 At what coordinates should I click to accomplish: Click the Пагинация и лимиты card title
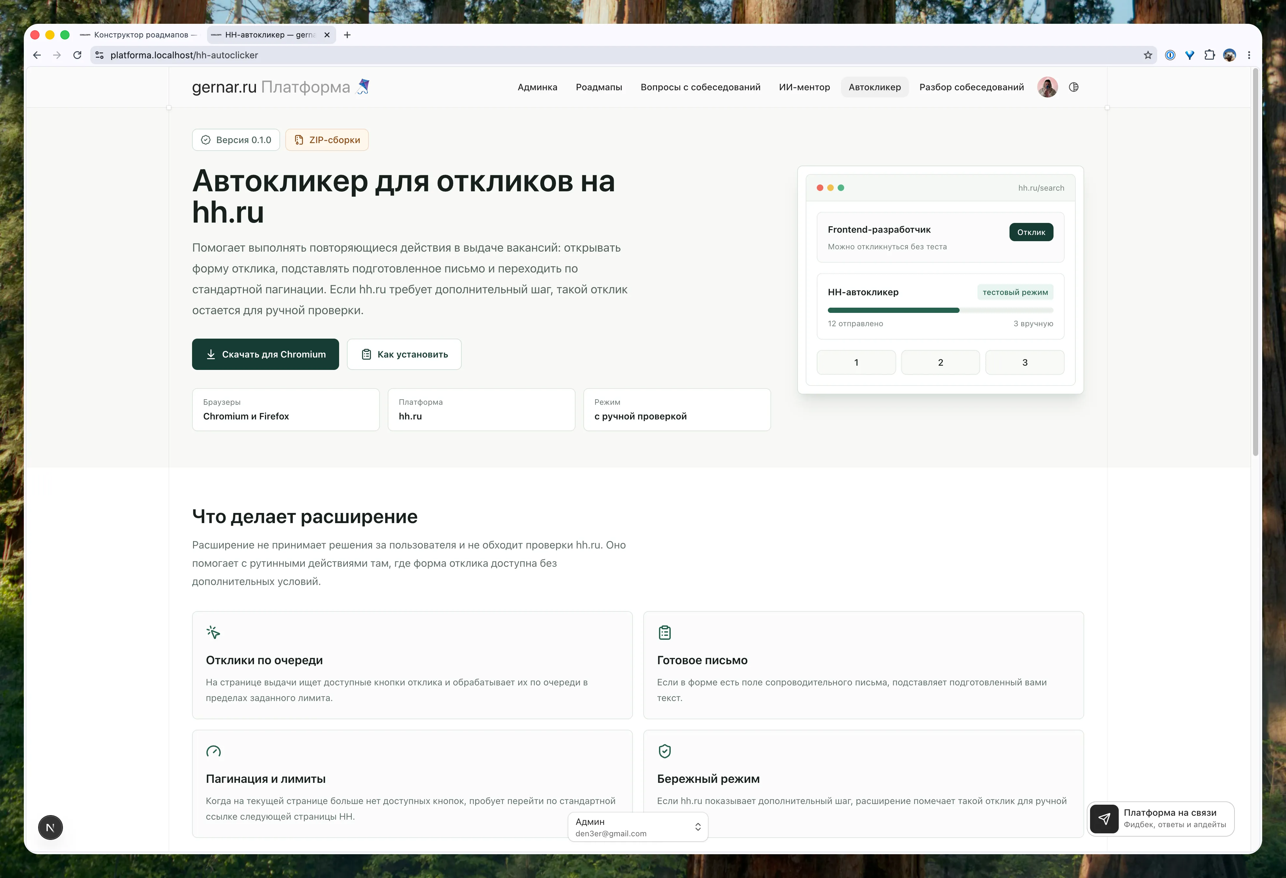[x=266, y=778]
